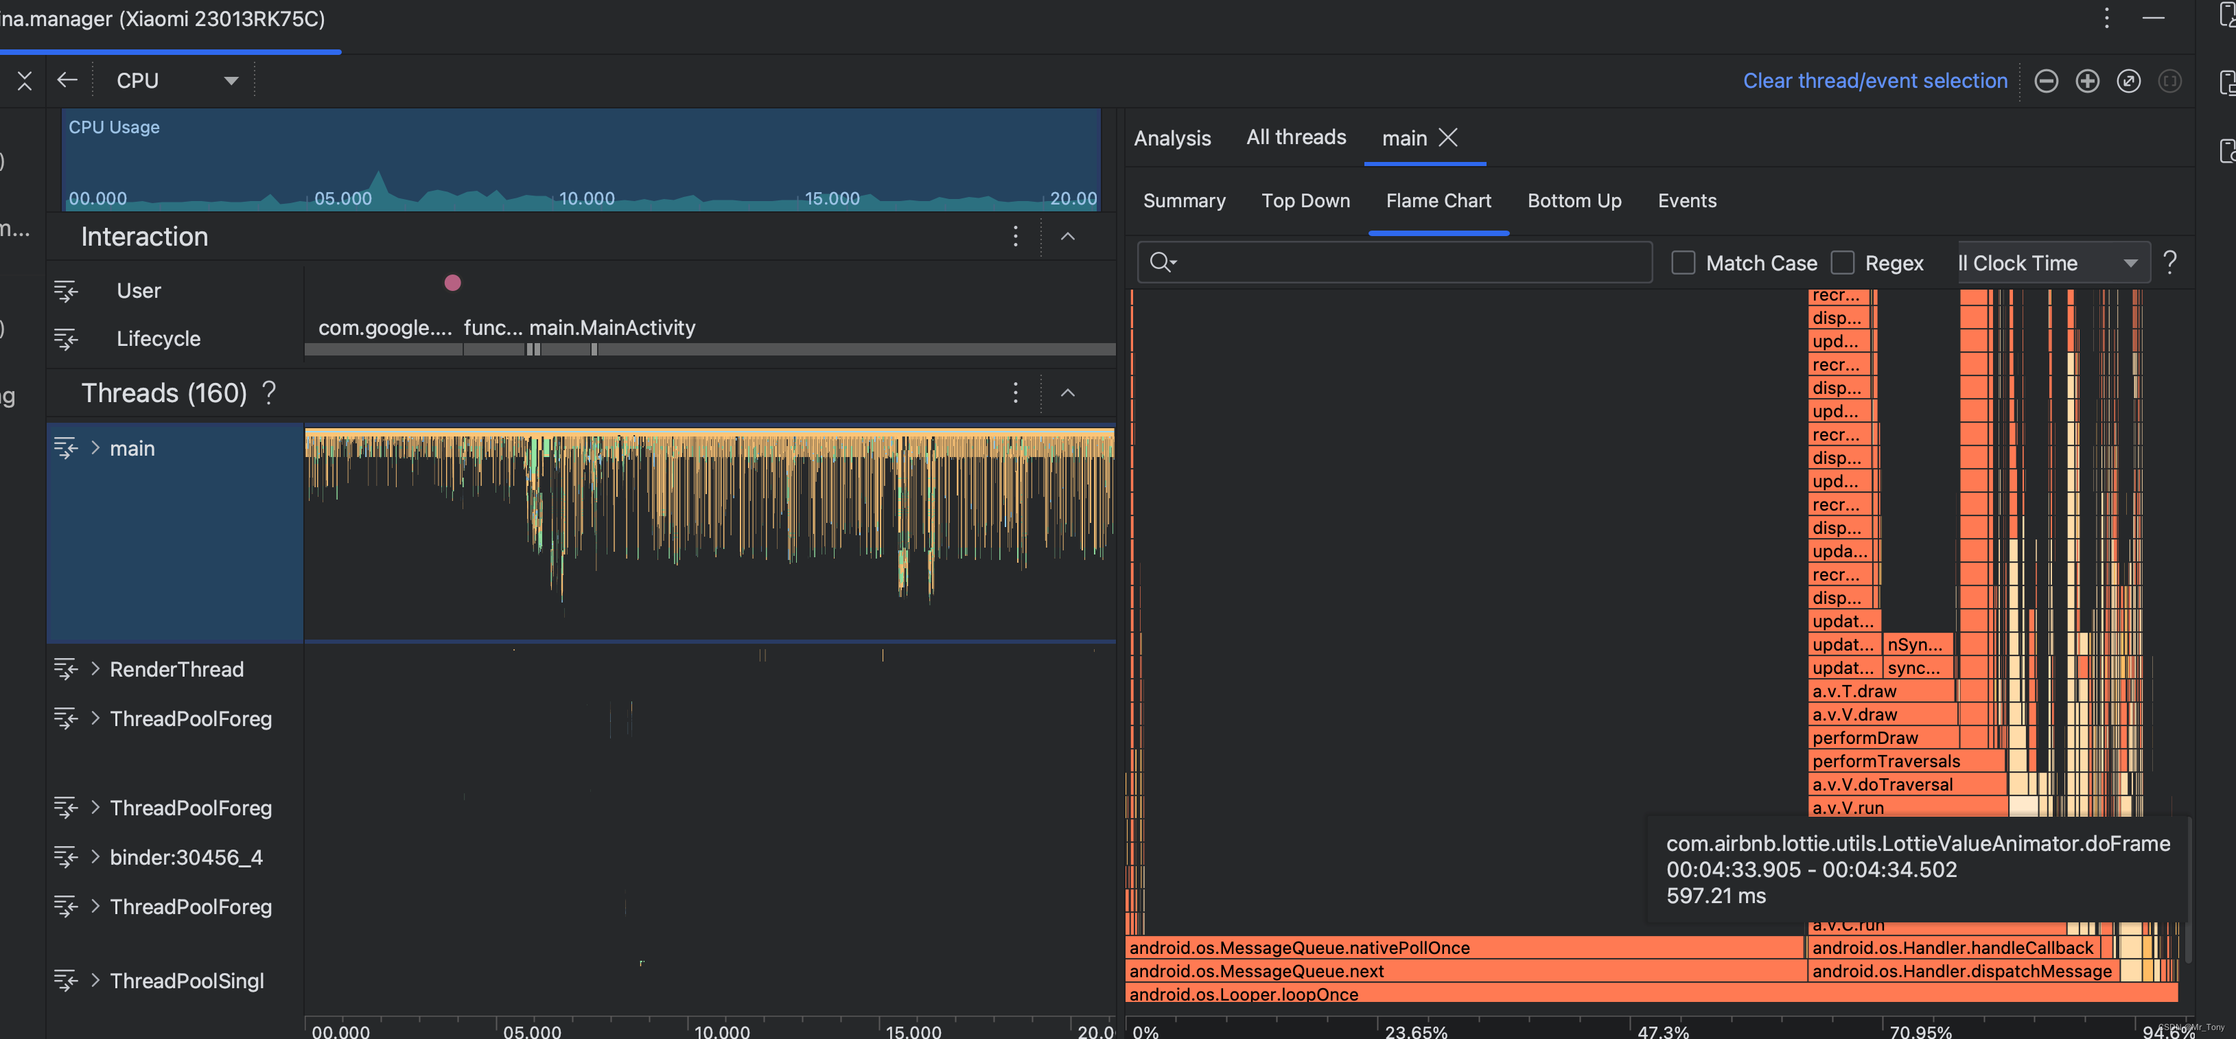Viewport: 2236px width, 1039px height.
Task: Open the All threads tab
Action: tap(1296, 137)
